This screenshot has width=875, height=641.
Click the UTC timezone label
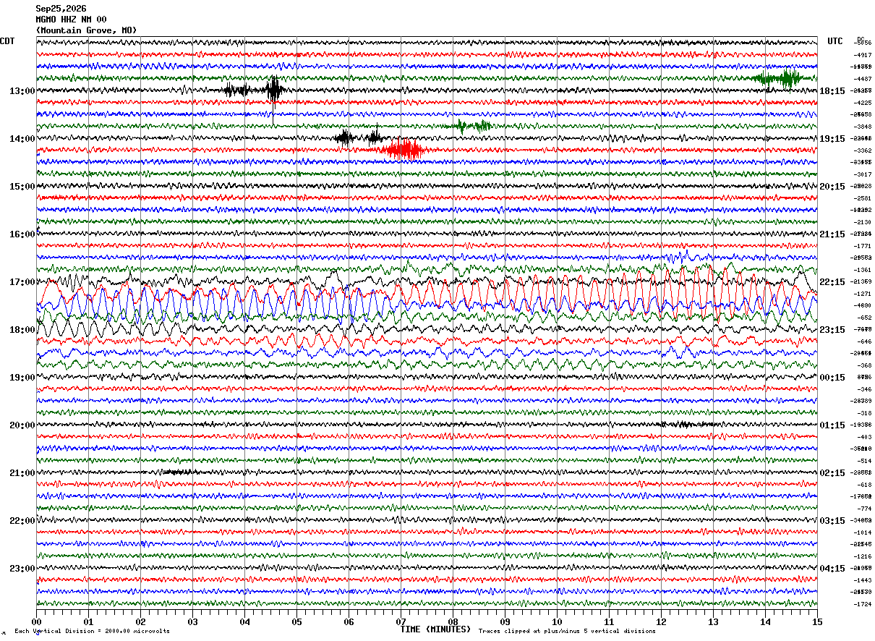point(835,41)
